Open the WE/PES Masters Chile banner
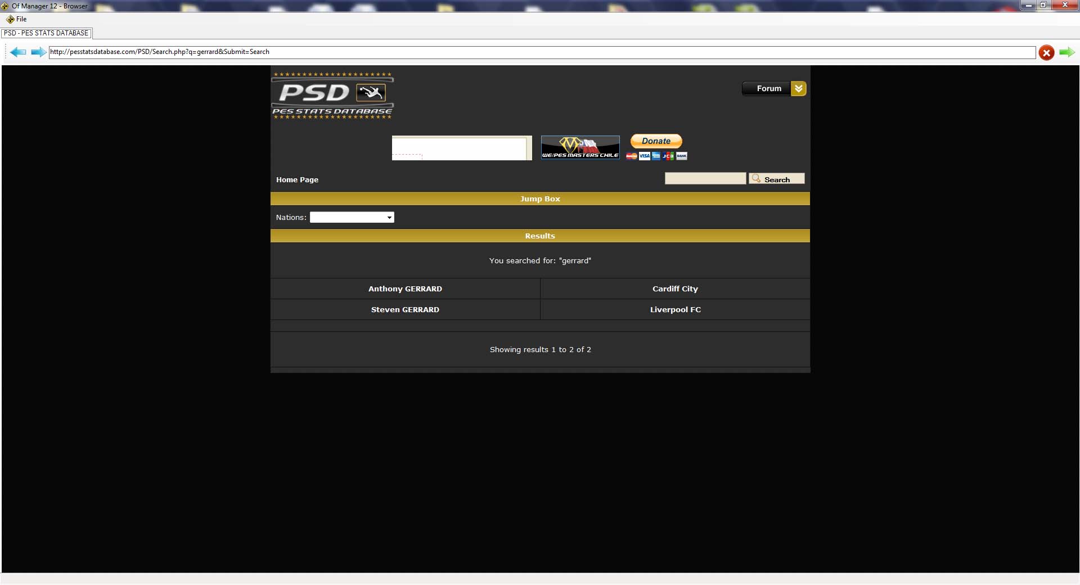 [x=580, y=147]
